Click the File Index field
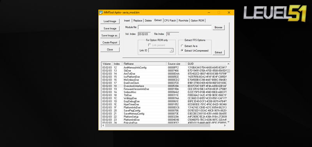Viewport: 312px width, 147px height. [x=172, y=34]
